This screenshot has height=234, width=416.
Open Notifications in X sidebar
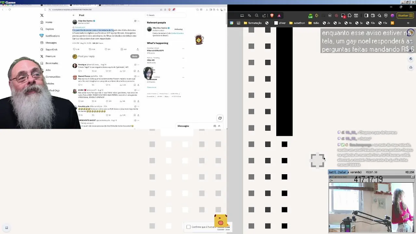tap(50, 36)
